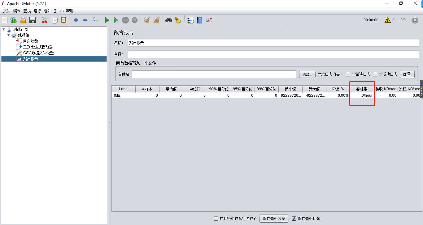Open the Templates icon in toolbar
423x225 pixels.
tap(14, 20)
